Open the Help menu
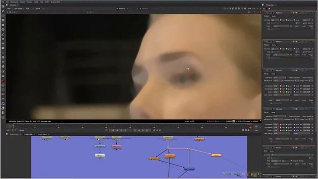Image resolution: width=318 pixels, height=179 pixels. tap(41, 2)
